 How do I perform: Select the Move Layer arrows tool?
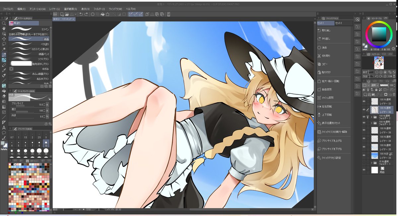pyautogui.click(x=4, y=38)
